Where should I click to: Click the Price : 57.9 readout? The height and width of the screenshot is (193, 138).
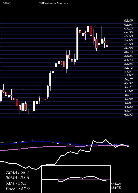(x=17, y=189)
